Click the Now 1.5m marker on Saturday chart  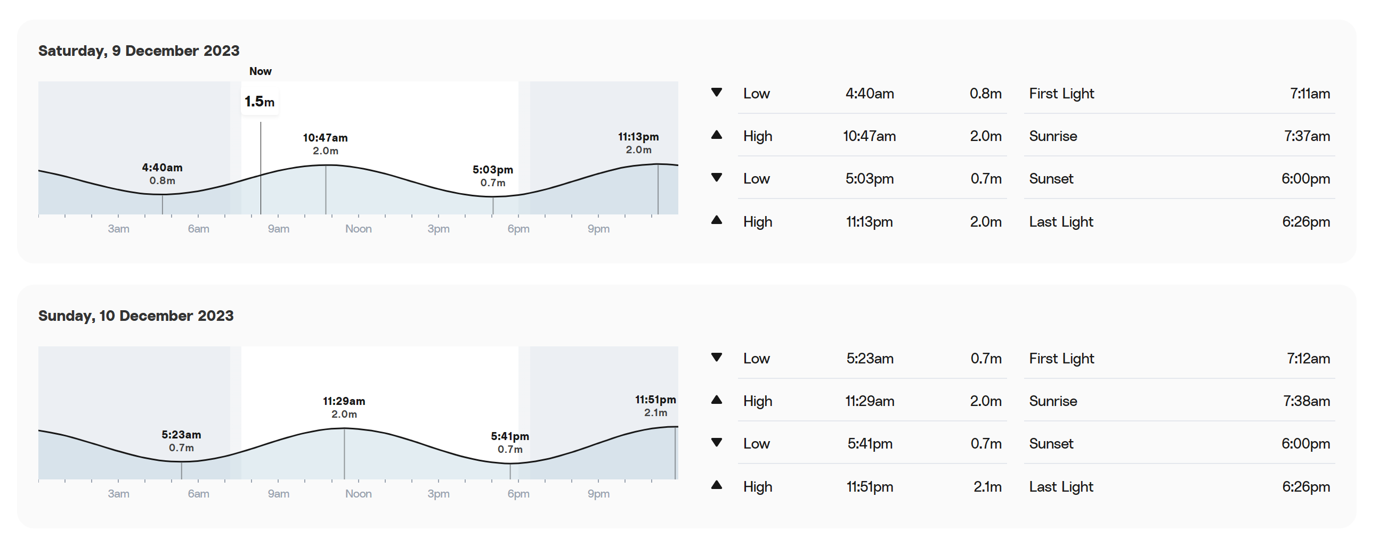259,101
